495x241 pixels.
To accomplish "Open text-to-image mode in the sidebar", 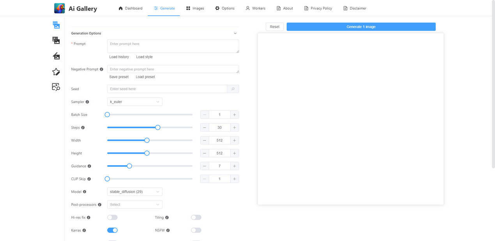I will pyautogui.click(x=56, y=25).
